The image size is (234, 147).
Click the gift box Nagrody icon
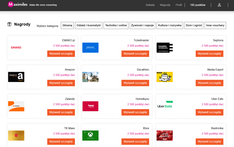pyautogui.click(x=9, y=24)
